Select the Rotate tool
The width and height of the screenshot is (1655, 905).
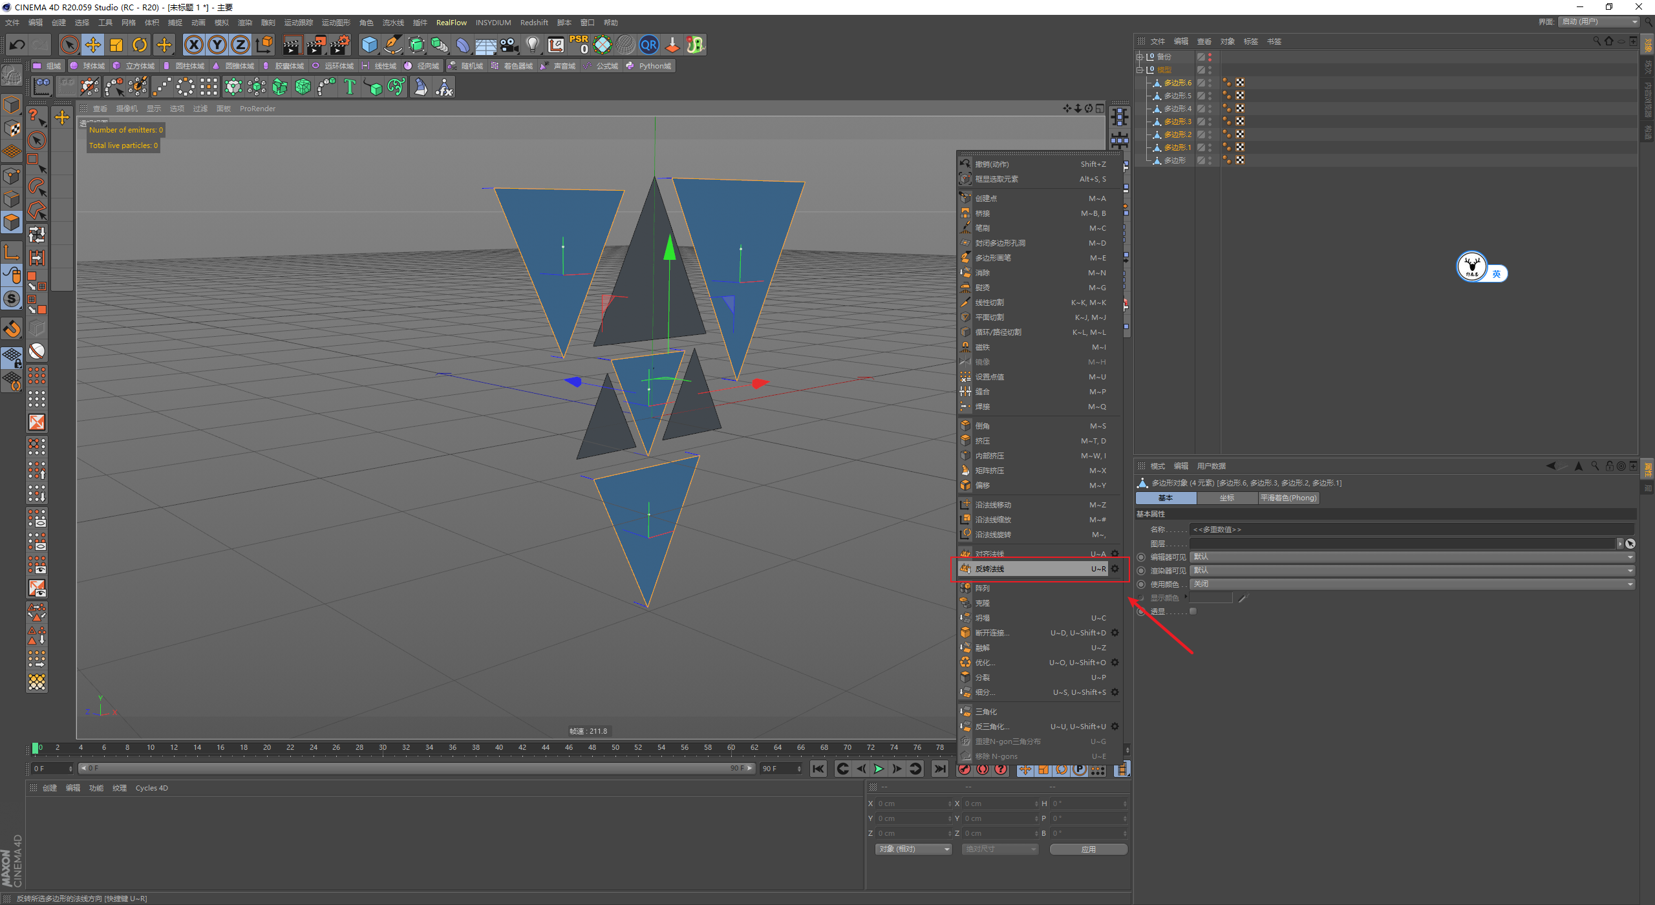[x=140, y=45]
